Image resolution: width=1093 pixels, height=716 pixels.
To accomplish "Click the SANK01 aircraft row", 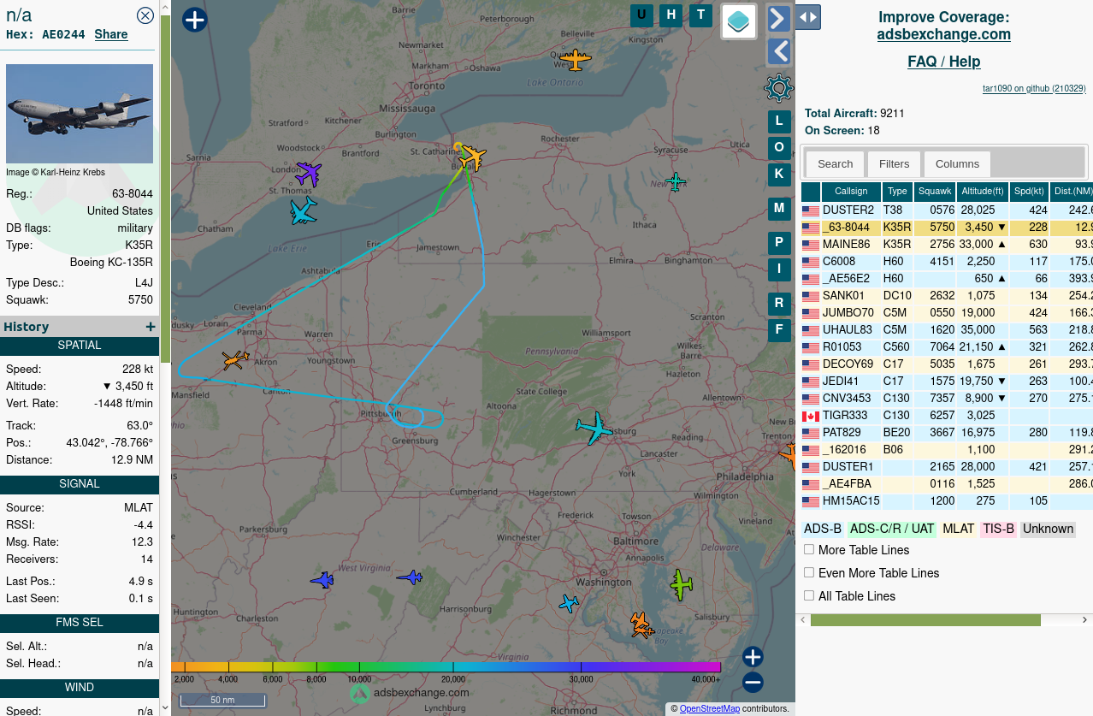I will coord(947,296).
